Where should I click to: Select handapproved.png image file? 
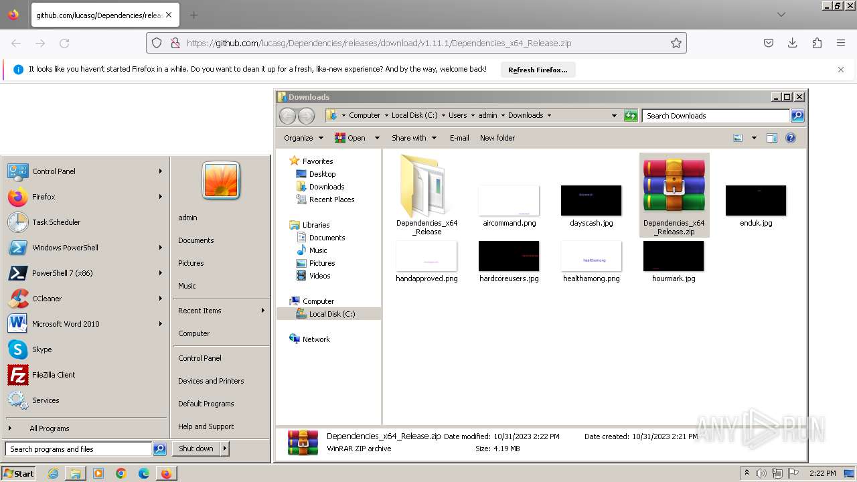(426, 262)
